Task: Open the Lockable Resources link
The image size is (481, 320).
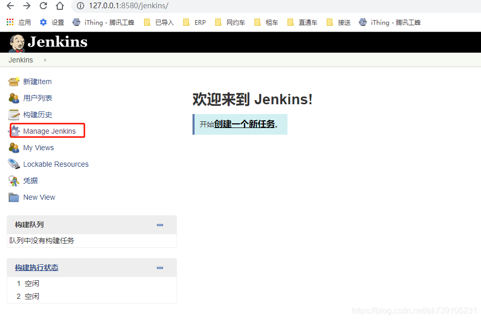Action: click(56, 164)
